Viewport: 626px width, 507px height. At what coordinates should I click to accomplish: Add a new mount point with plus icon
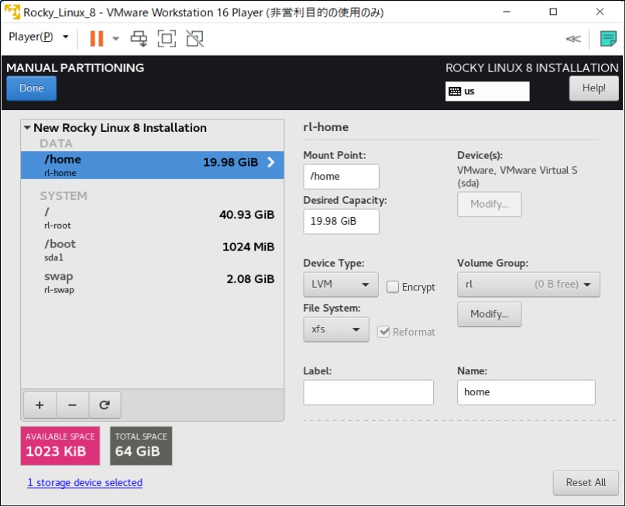[x=40, y=405]
